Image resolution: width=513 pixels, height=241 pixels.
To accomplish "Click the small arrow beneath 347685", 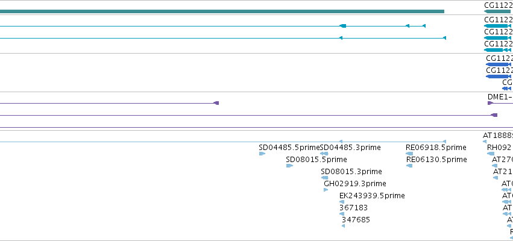I will pyautogui.click(x=343, y=226).
